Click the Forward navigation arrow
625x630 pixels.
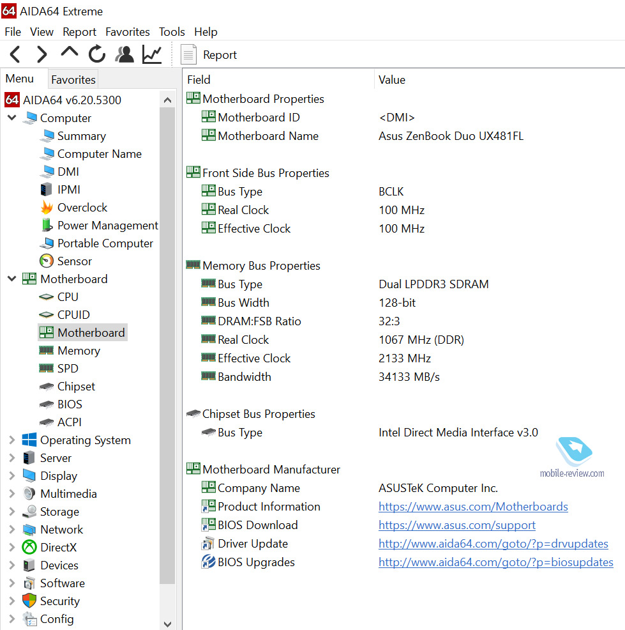(x=41, y=54)
